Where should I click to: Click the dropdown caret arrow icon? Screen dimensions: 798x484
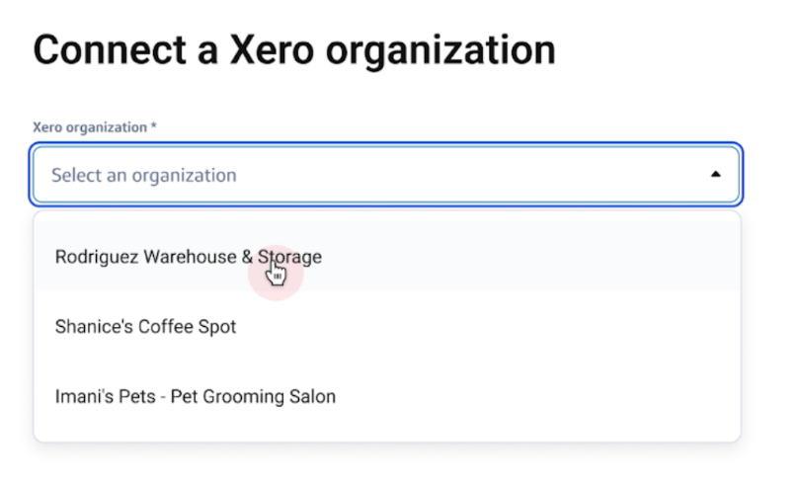[x=716, y=175]
